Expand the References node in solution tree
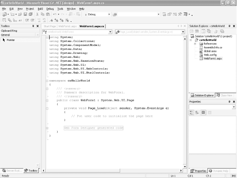 [x=195, y=44]
